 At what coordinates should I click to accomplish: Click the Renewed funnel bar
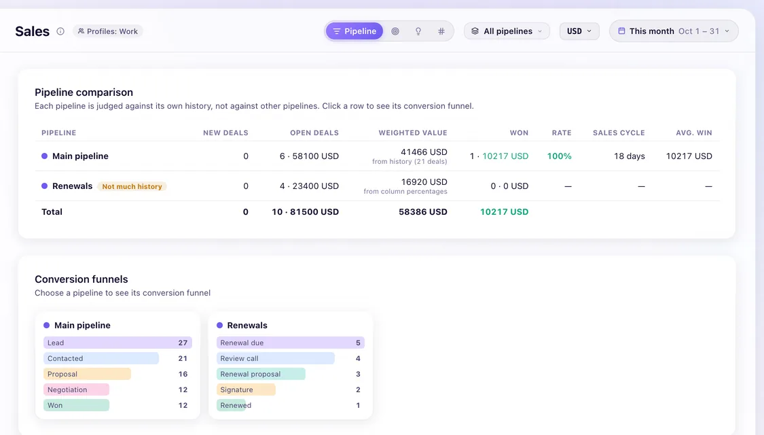[232, 405]
